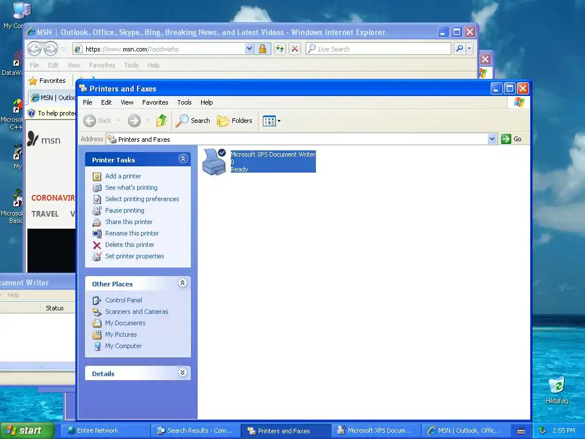This screenshot has height=439, width=585.
Task: Click the Forward arrow in Printers and Faxes
Action: [x=134, y=121]
